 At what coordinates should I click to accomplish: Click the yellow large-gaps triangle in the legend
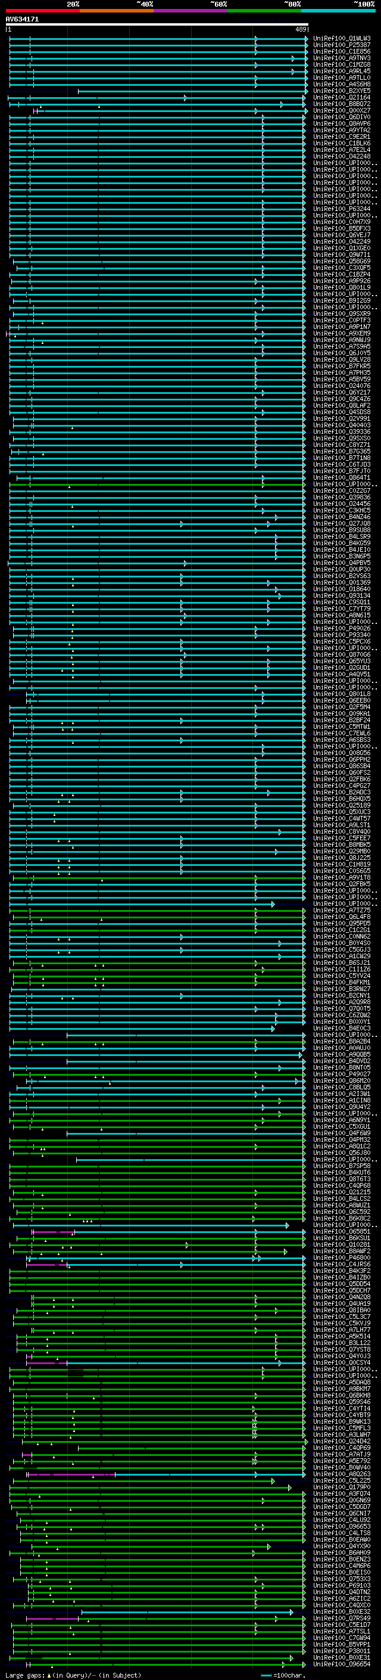(49, 1675)
